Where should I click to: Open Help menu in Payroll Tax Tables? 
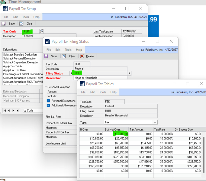[x=113, y=92]
